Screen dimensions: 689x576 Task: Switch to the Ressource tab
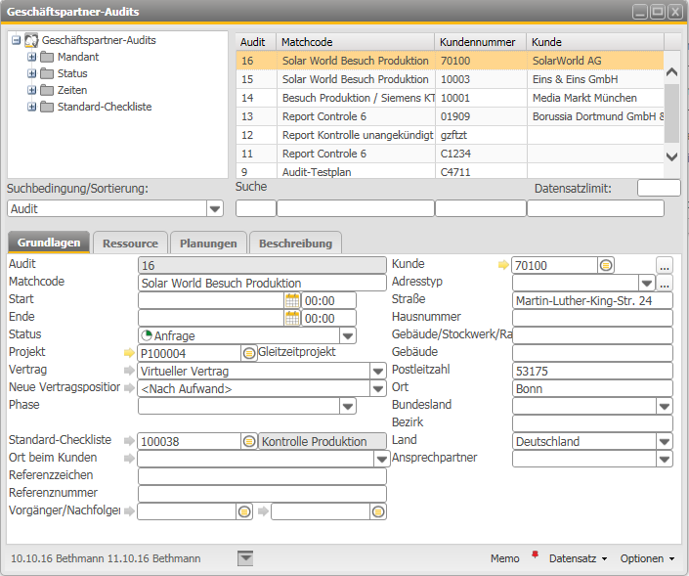pos(131,244)
